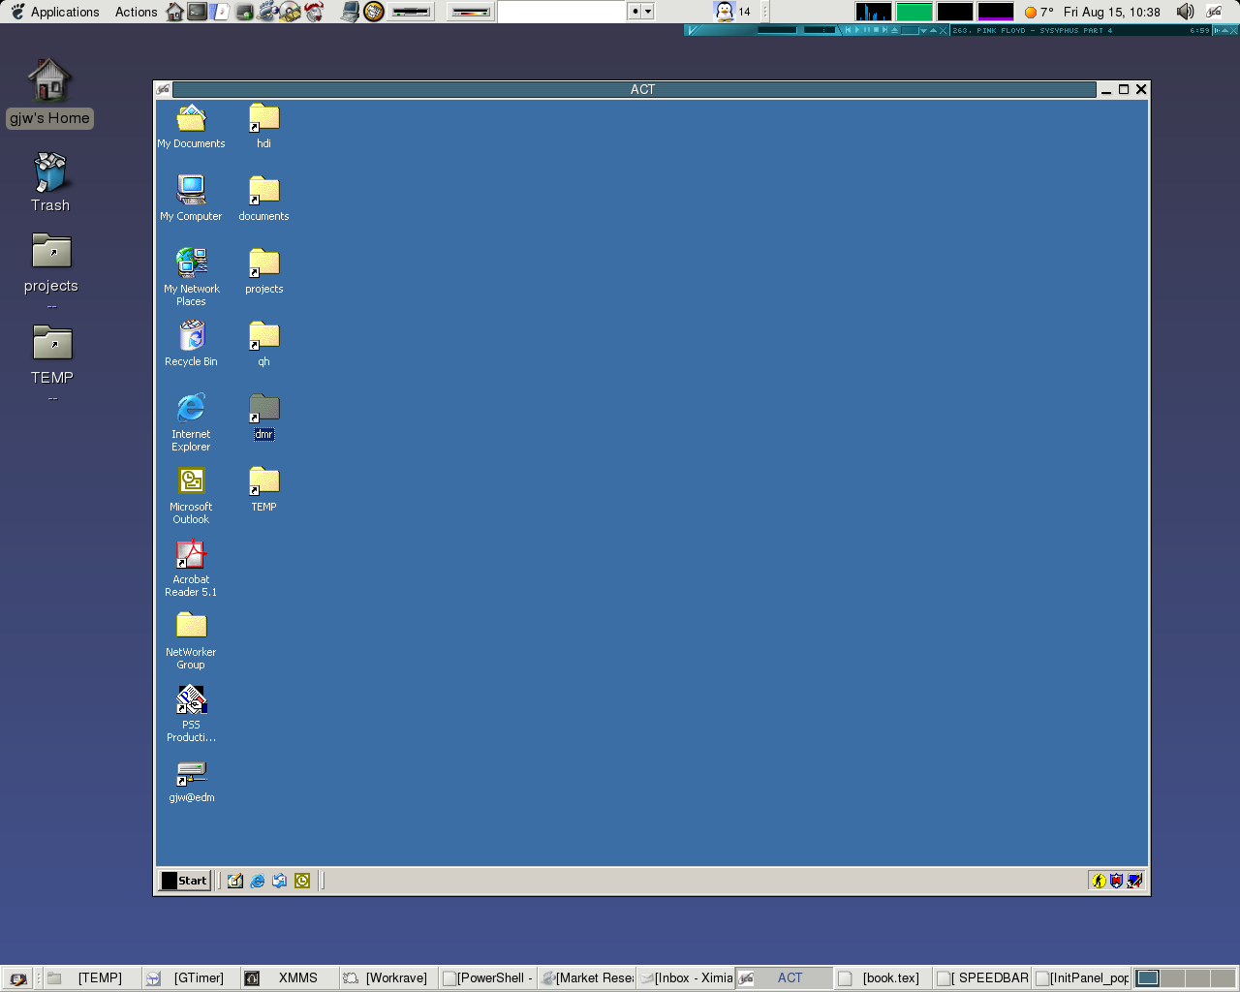Viewport: 1240px width, 992px height.
Task: Open the XMMS playlist dropdown arrow
Action: pyautogui.click(x=923, y=30)
